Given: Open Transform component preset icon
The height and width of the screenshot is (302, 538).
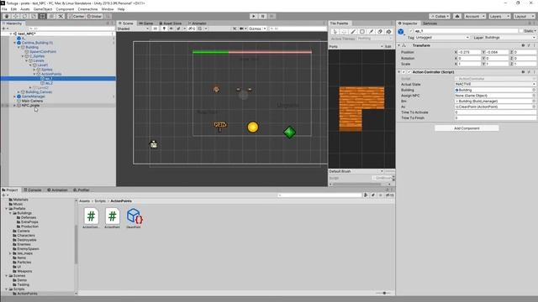Looking at the screenshot, I should (x=529, y=45).
